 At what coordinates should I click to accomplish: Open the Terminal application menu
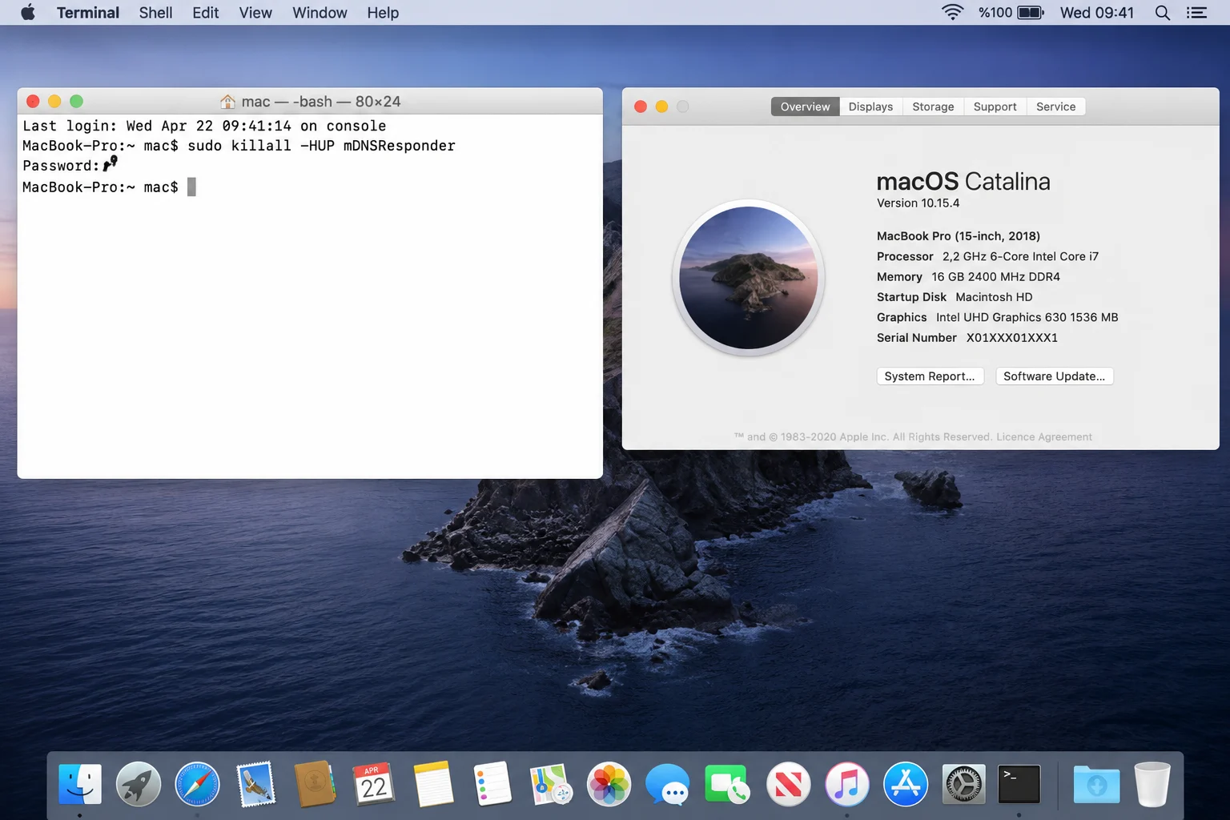pos(88,12)
